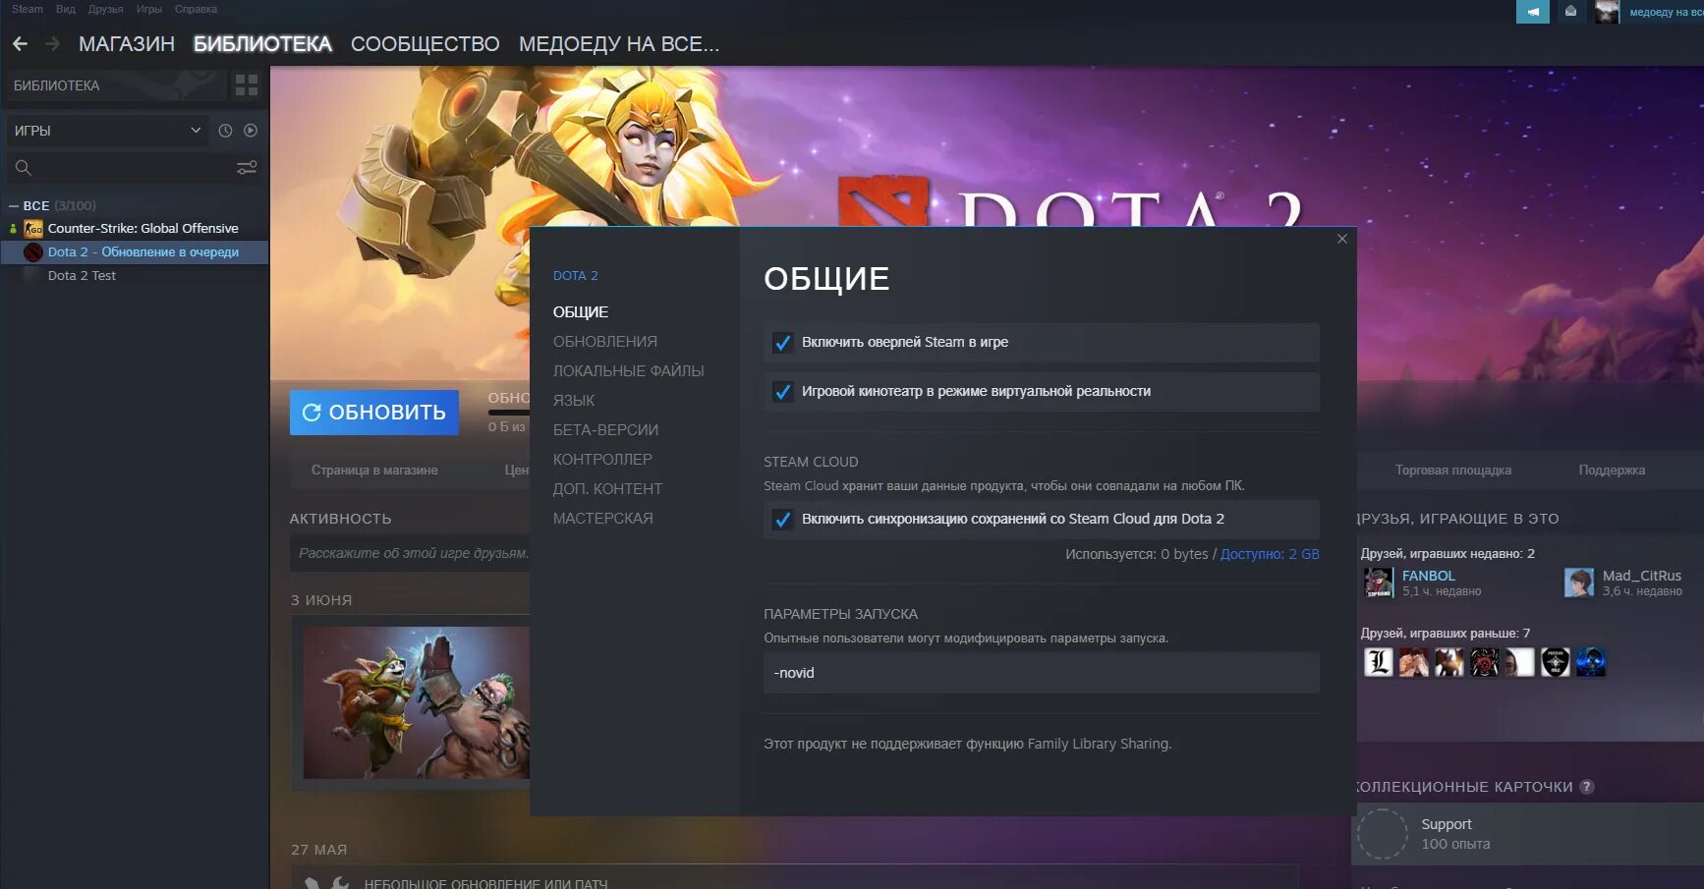This screenshot has height=889, width=1704.
Task: Click the БИБЛИОТЕКА home header button
Action: click(x=115, y=85)
